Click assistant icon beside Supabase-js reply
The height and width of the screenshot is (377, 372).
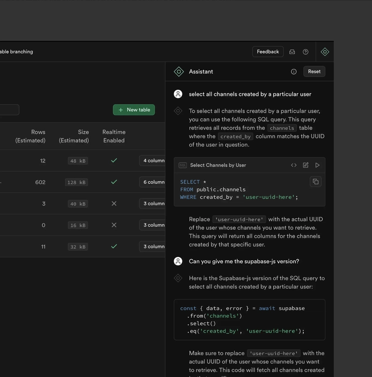click(178, 278)
